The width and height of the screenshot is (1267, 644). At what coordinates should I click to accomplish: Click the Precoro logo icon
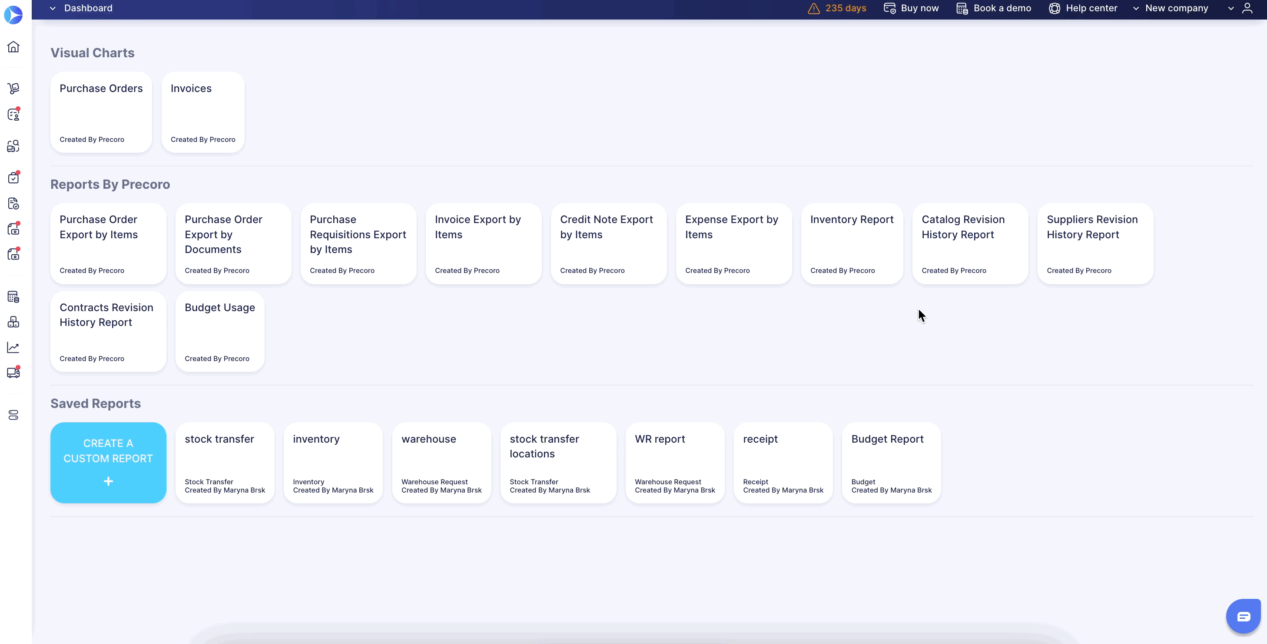click(x=13, y=15)
